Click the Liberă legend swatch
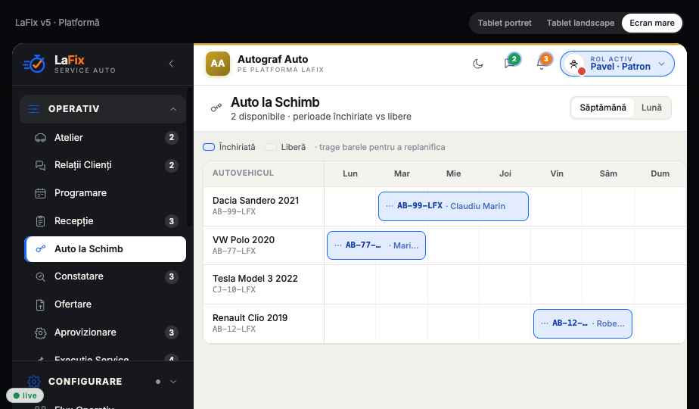The width and height of the screenshot is (699, 409). point(271,147)
